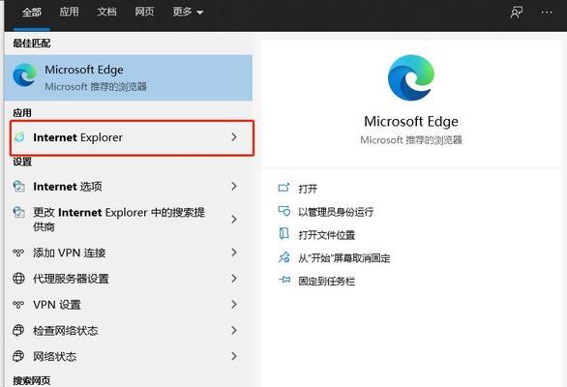Select the 网页 tab
The image size is (567, 387).
point(144,12)
